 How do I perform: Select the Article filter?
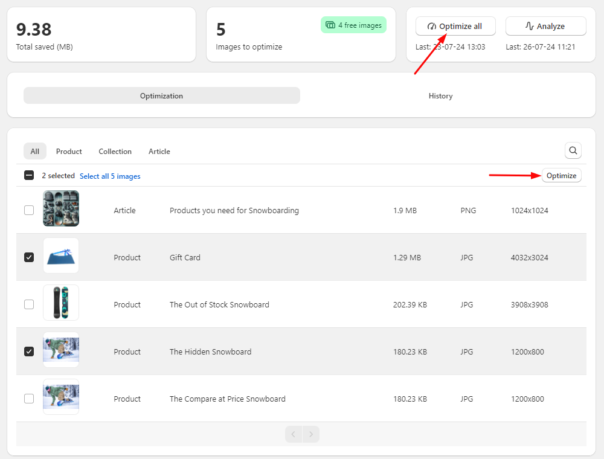(159, 151)
